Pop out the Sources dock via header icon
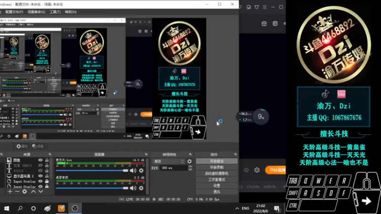381x214 pixels. [50, 154]
